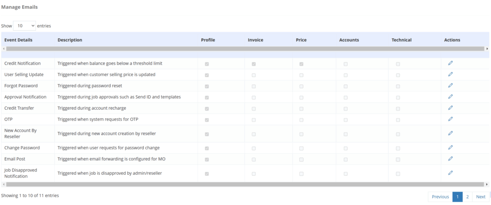This screenshot has width=491, height=205.
Task: Open editor for Email Post row
Action: coord(450,159)
